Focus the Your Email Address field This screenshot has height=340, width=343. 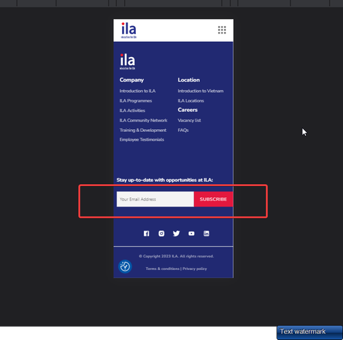(x=155, y=199)
